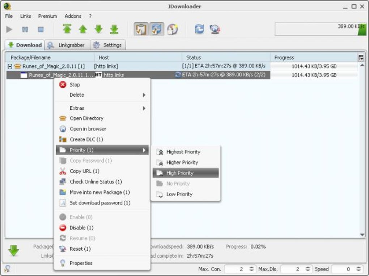The width and height of the screenshot is (369, 276).
Task: Click the Max. Con. value field
Action: point(236,269)
